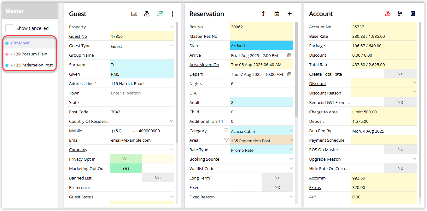Click the blue Arrived status field
The width and height of the screenshot is (427, 211).
pos(262,46)
